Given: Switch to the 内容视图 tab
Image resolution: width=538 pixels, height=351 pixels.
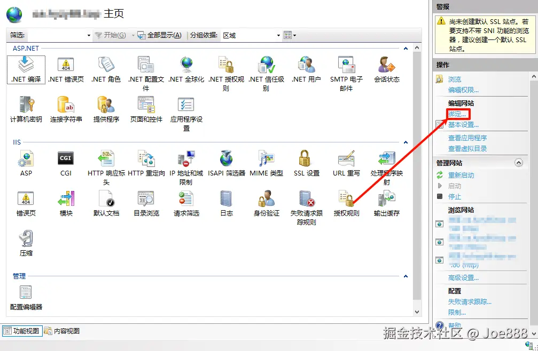Looking at the screenshot, I should 63,331.
